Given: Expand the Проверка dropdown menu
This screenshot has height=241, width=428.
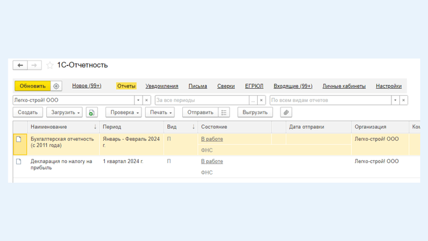Looking at the screenshot, I should tap(124, 113).
